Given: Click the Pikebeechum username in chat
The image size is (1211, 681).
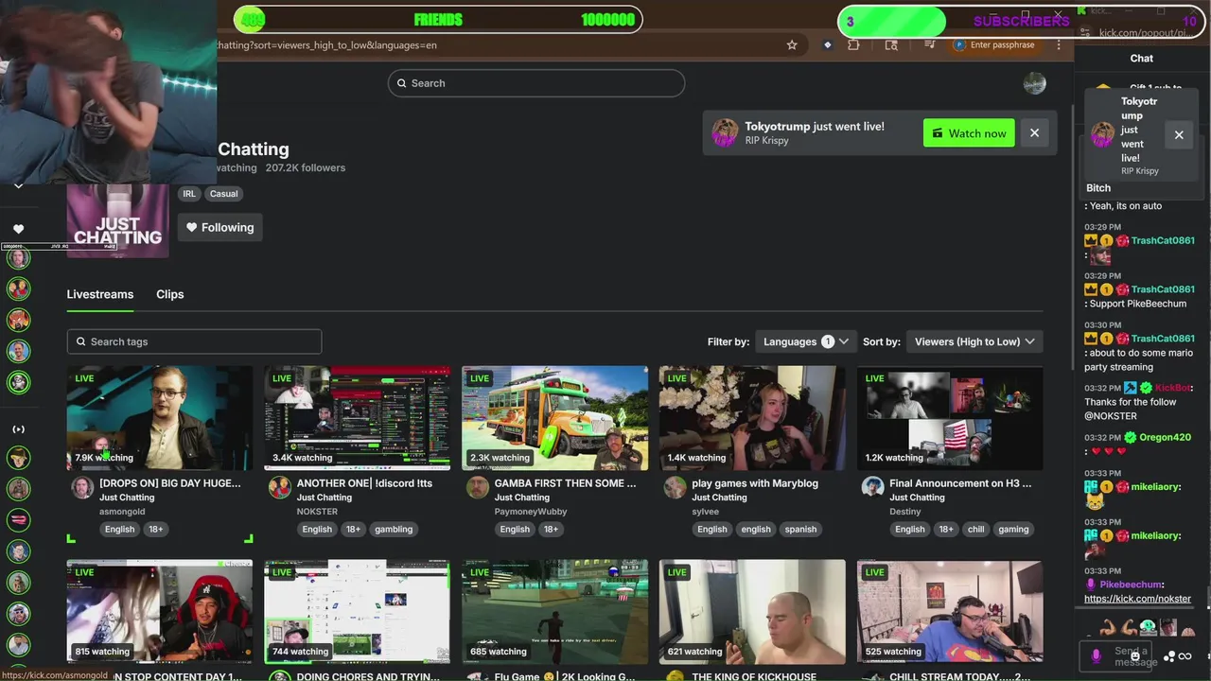Looking at the screenshot, I should (x=1132, y=585).
